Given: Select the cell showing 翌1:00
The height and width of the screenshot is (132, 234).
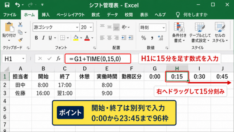Looking at the screenshot, I should [x=65, y=93].
